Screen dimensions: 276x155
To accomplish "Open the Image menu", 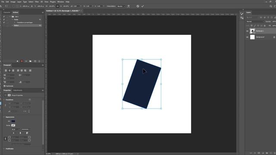I will 13,2.
